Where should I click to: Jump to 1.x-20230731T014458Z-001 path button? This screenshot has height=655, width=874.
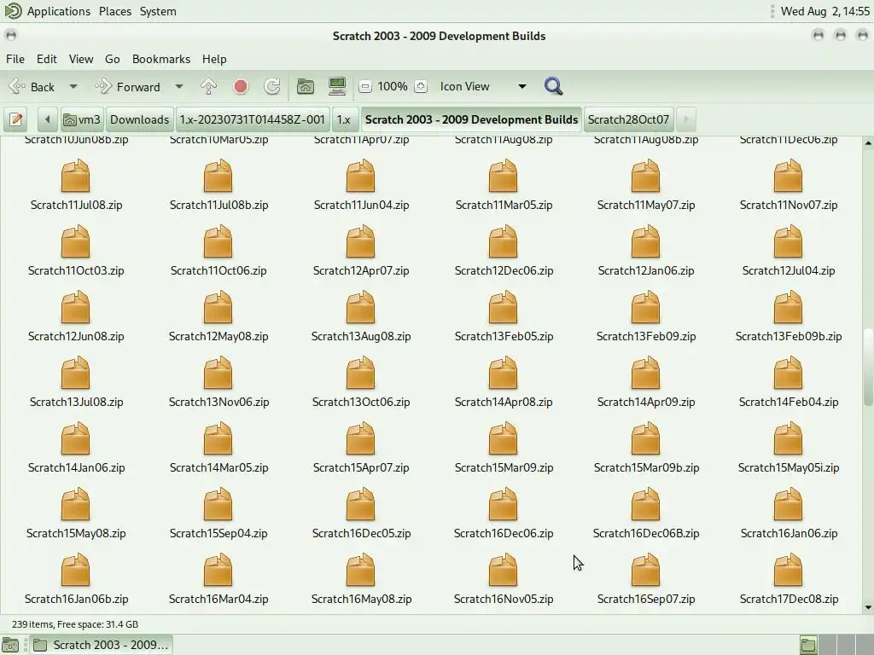coord(253,119)
